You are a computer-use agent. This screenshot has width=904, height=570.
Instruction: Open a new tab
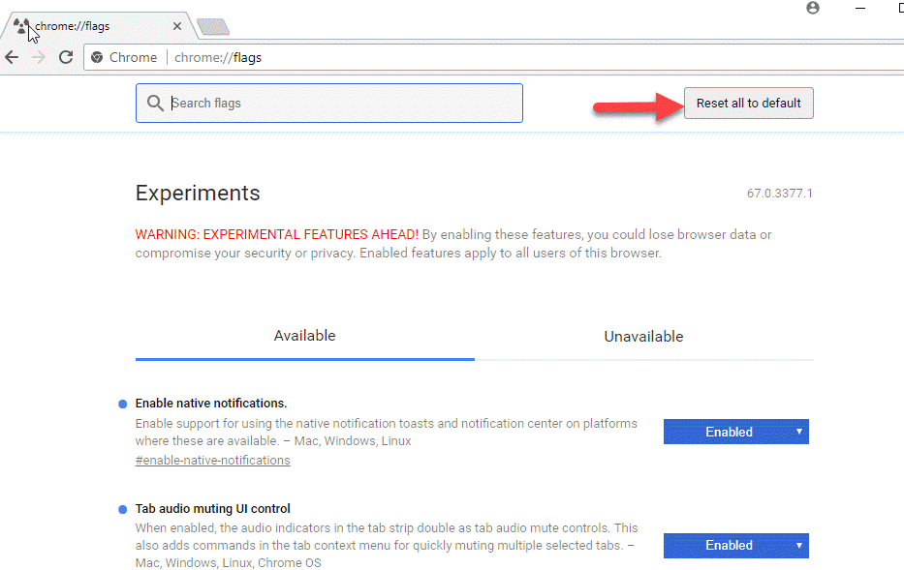tap(213, 26)
